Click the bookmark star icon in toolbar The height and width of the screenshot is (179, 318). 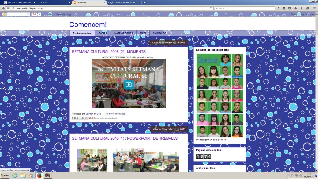279,8
